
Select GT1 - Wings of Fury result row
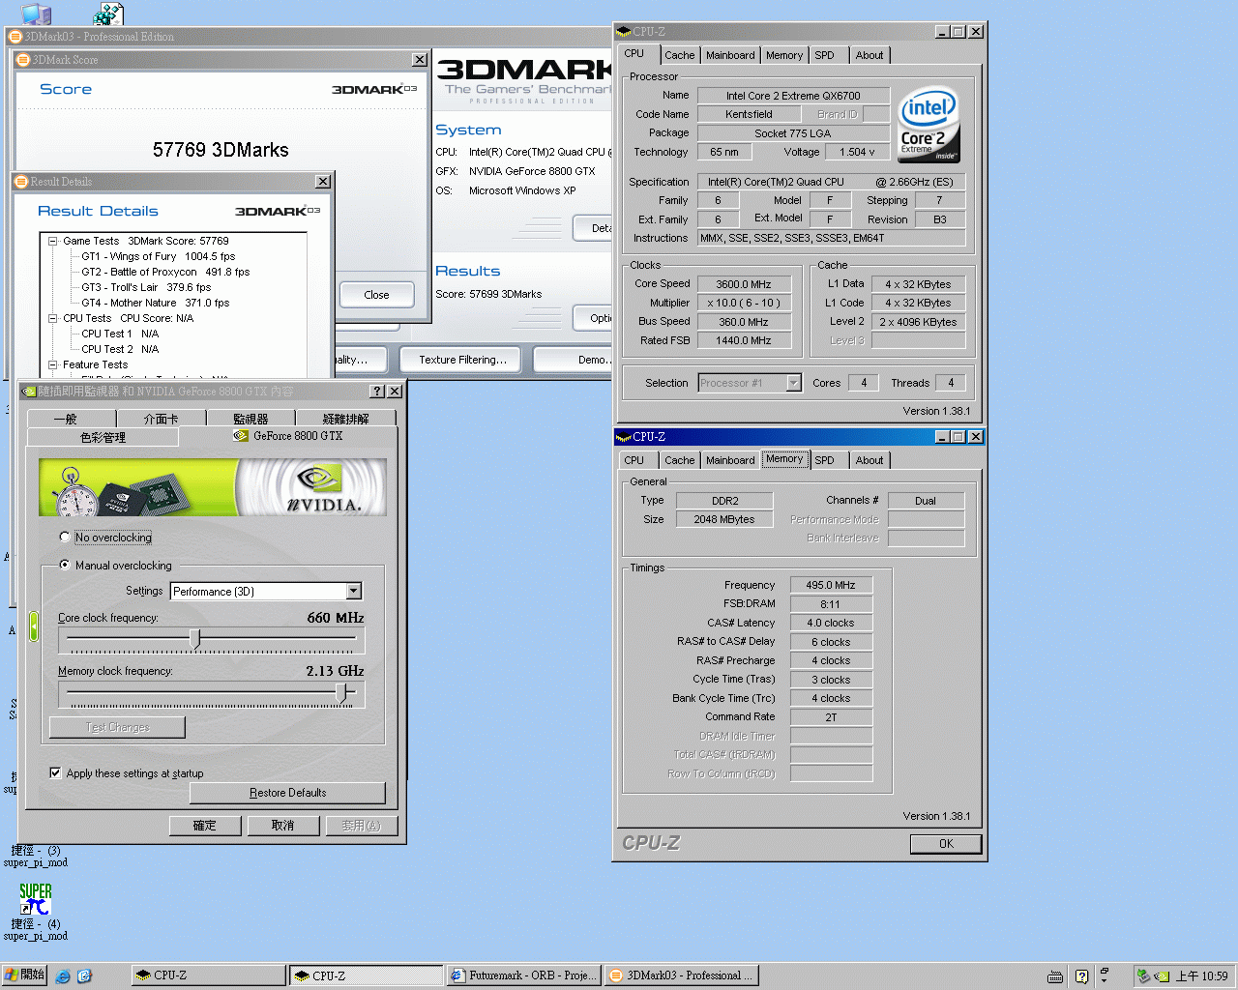[158, 256]
